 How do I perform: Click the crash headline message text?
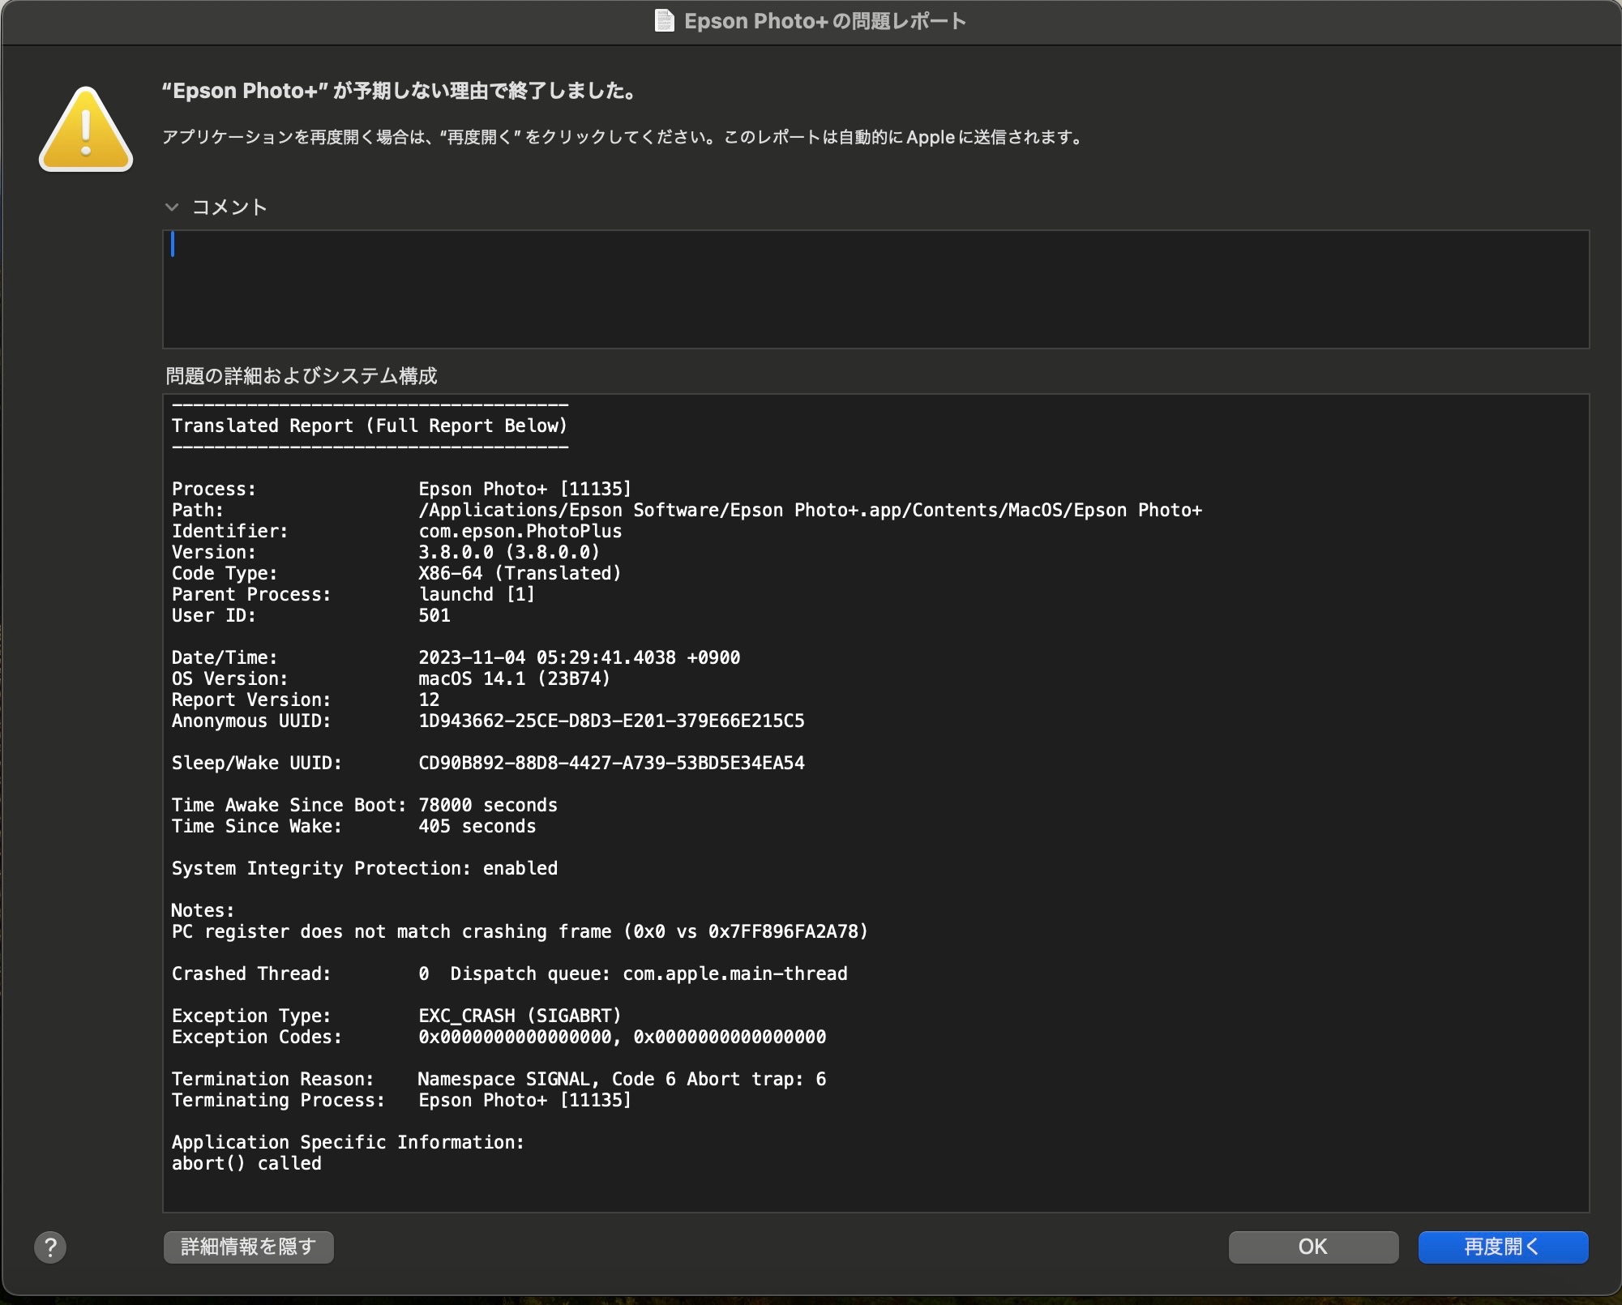[399, 91]
